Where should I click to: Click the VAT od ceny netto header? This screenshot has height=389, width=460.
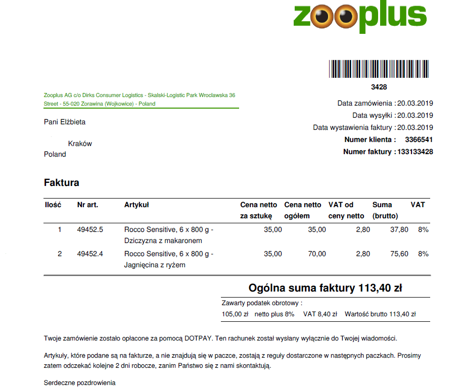tap(346, 210)
